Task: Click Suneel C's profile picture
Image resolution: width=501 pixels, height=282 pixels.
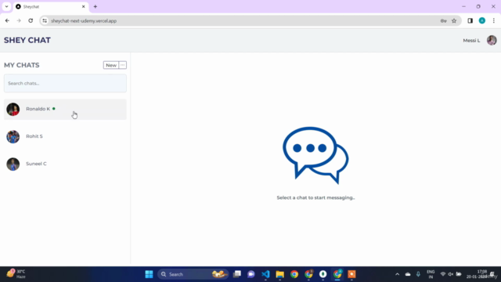Action: point(13,164)
